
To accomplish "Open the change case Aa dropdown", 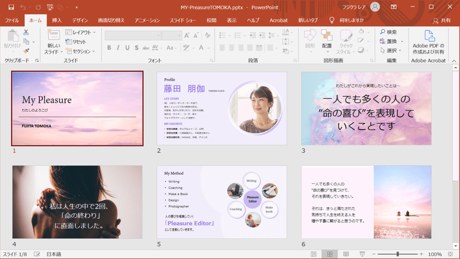I will (171, 48).
